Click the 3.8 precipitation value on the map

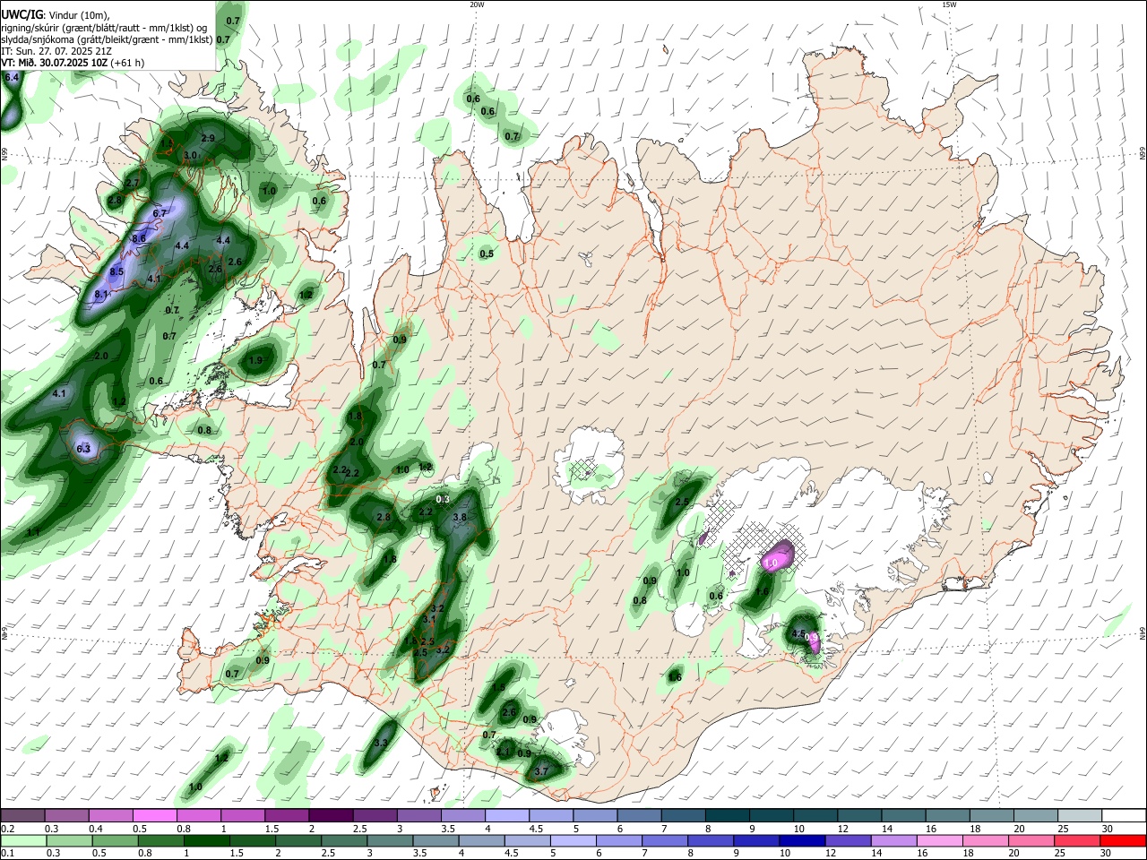461,518
